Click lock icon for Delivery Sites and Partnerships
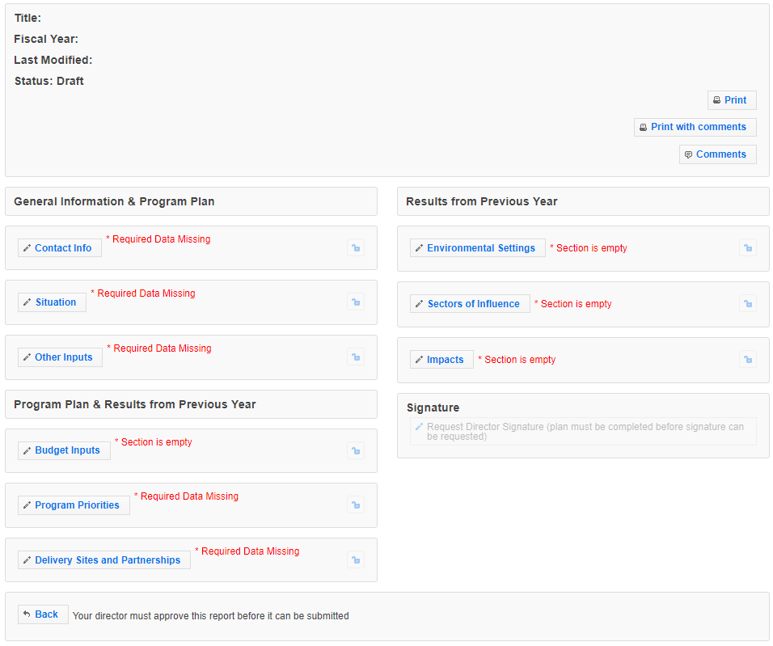 (356, 559)
